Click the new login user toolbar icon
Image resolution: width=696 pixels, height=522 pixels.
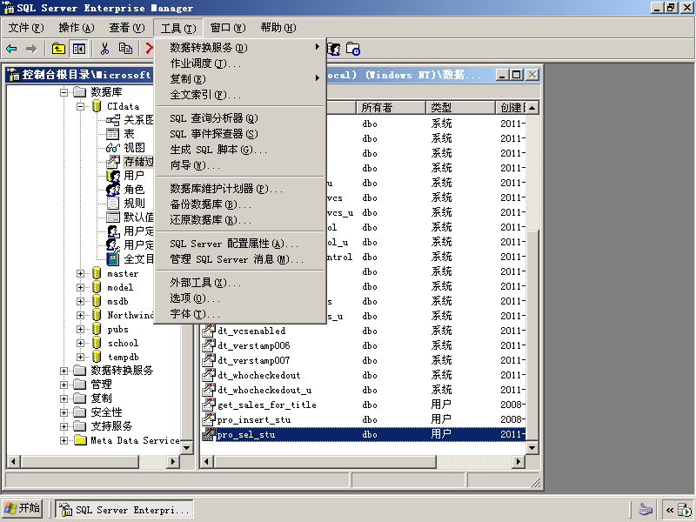[x=334, y=49]
